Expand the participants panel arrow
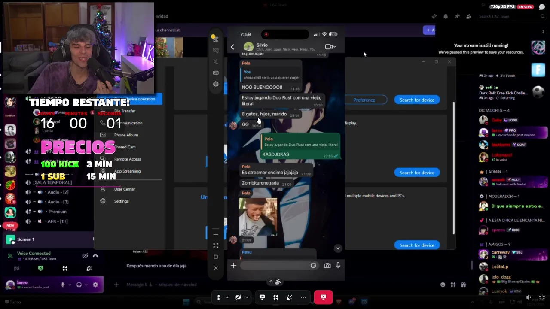 tap(271, 282)
